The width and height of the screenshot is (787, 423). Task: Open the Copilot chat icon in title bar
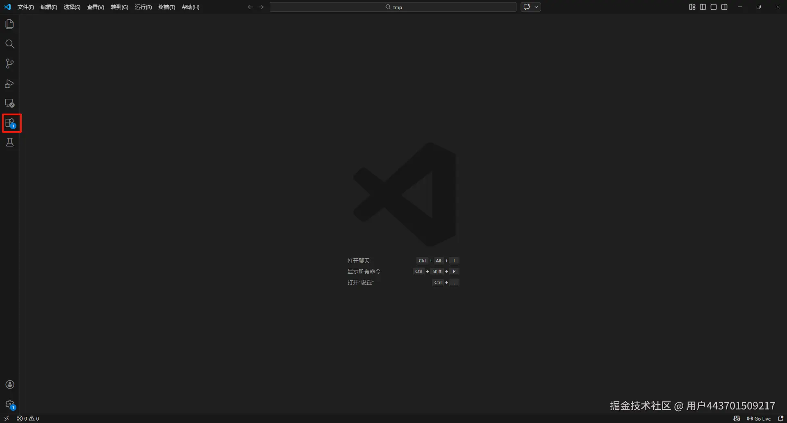(x=527, y=7)
